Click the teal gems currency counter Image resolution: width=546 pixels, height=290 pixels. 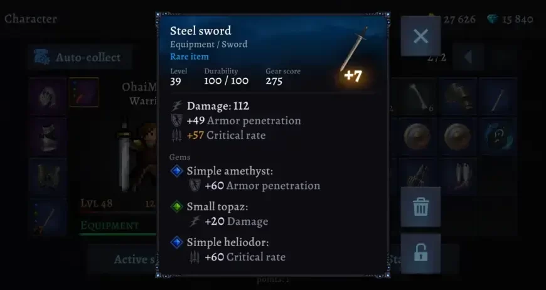click(510, 19)
